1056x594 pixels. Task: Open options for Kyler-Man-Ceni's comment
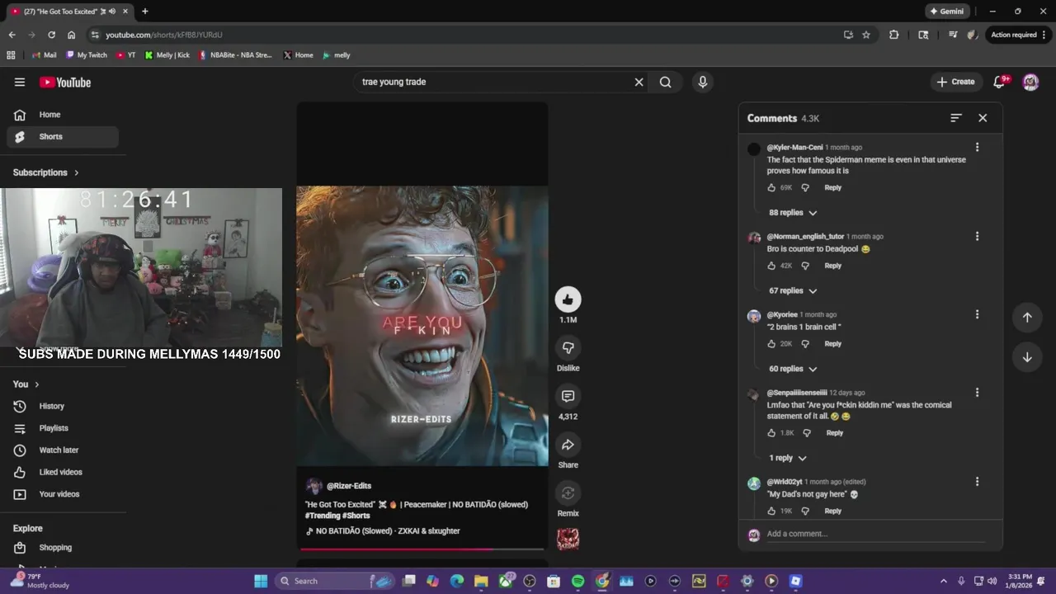coord(977,147)
